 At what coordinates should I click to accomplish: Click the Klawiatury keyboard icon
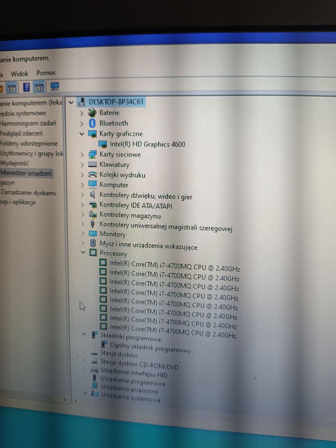click(93, 164)
